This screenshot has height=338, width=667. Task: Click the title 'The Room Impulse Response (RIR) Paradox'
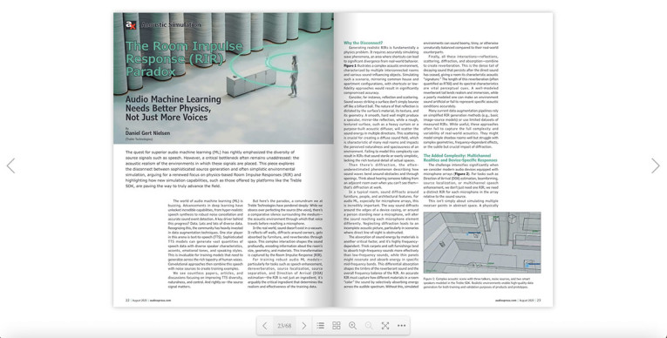point(184,58)
